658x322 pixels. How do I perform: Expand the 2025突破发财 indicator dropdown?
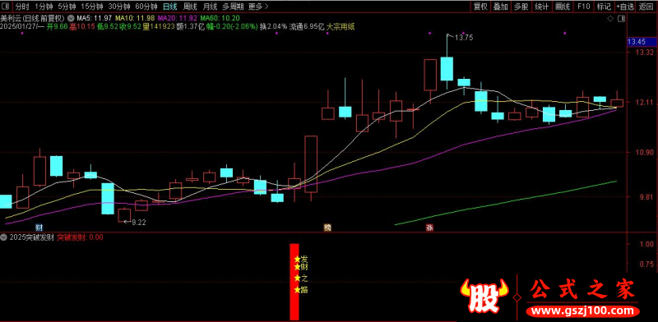(4, 237)
